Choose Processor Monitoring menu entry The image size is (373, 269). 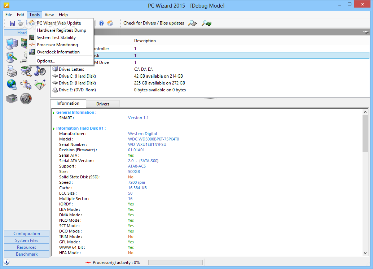(x=60, y=44)
